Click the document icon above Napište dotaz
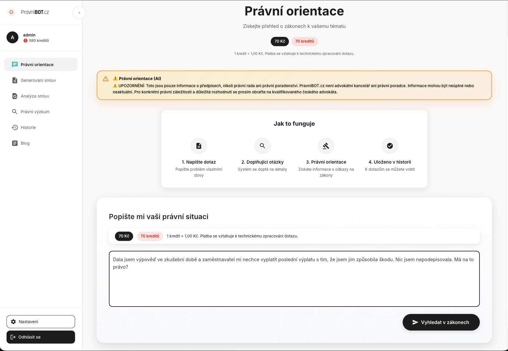Screen dimensions: 508x351 tap(199, 146)
